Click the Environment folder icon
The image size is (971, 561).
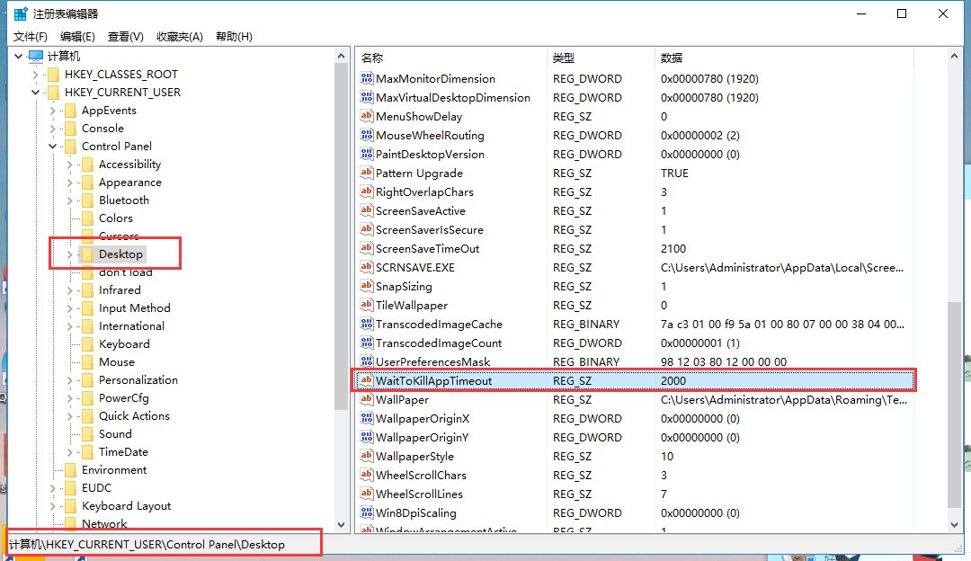71,469
